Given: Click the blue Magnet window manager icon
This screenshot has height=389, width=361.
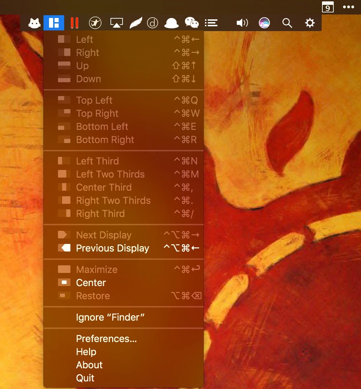Looking at the screenshot, I should click(x=54, y=23).
